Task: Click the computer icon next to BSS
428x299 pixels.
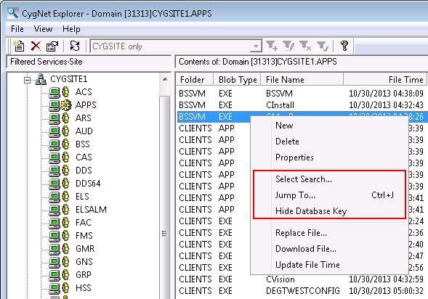Action: click(x=54, y=144)
